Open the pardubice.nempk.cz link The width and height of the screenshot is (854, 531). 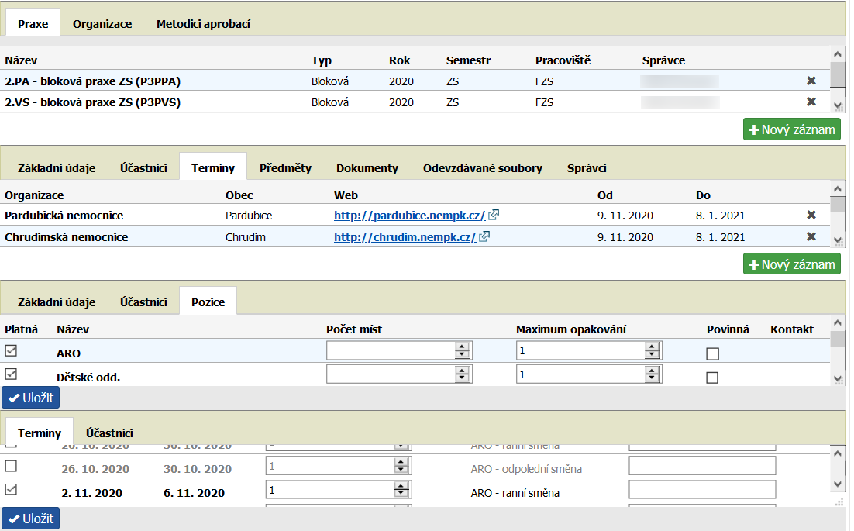(409, 216)
